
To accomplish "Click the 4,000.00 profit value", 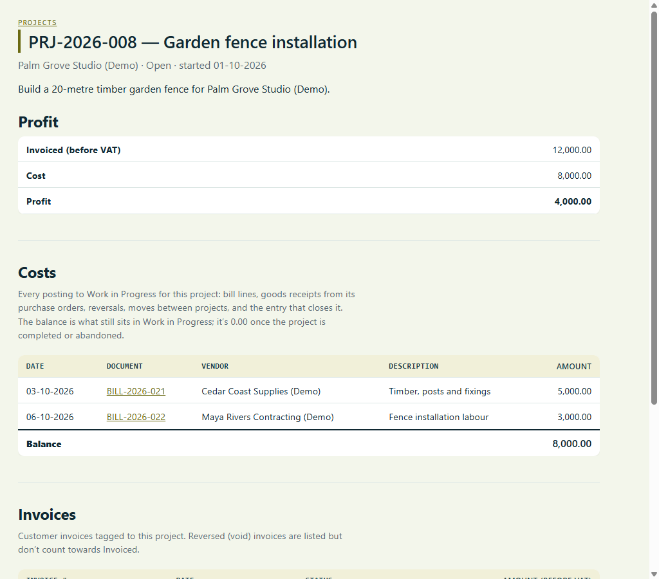I will tap(572, 201).
